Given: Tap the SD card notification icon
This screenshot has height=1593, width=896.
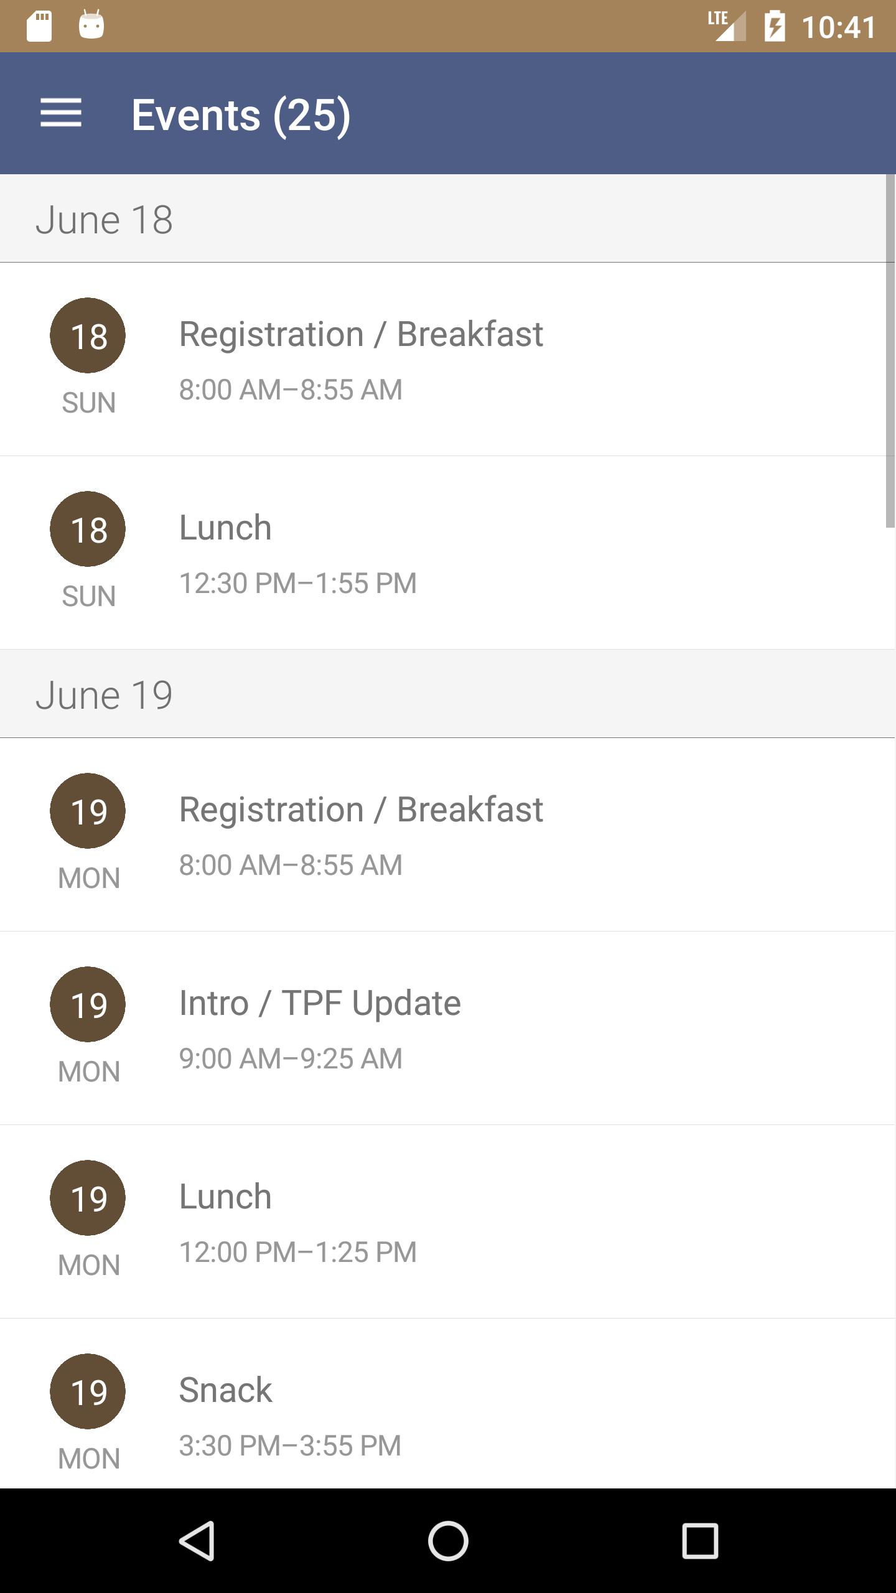Looking at the screenshot, I should coord(39,27).
